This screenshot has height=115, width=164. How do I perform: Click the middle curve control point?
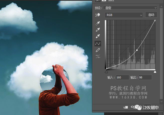[x=137, y=50]
